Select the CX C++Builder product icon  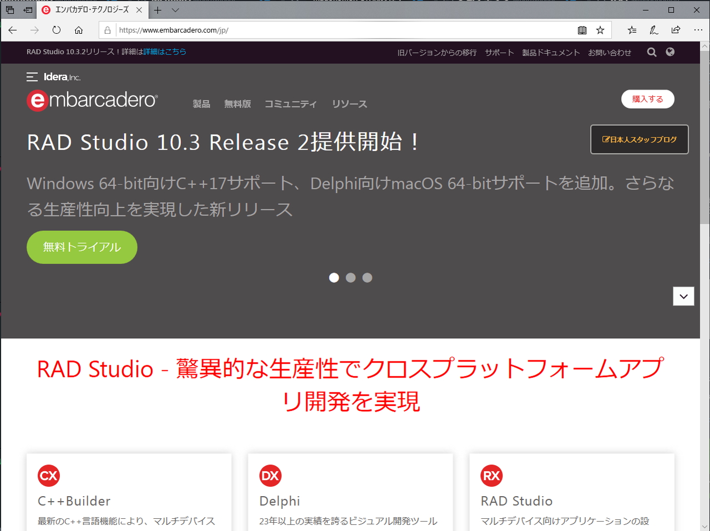click(48, 476)
